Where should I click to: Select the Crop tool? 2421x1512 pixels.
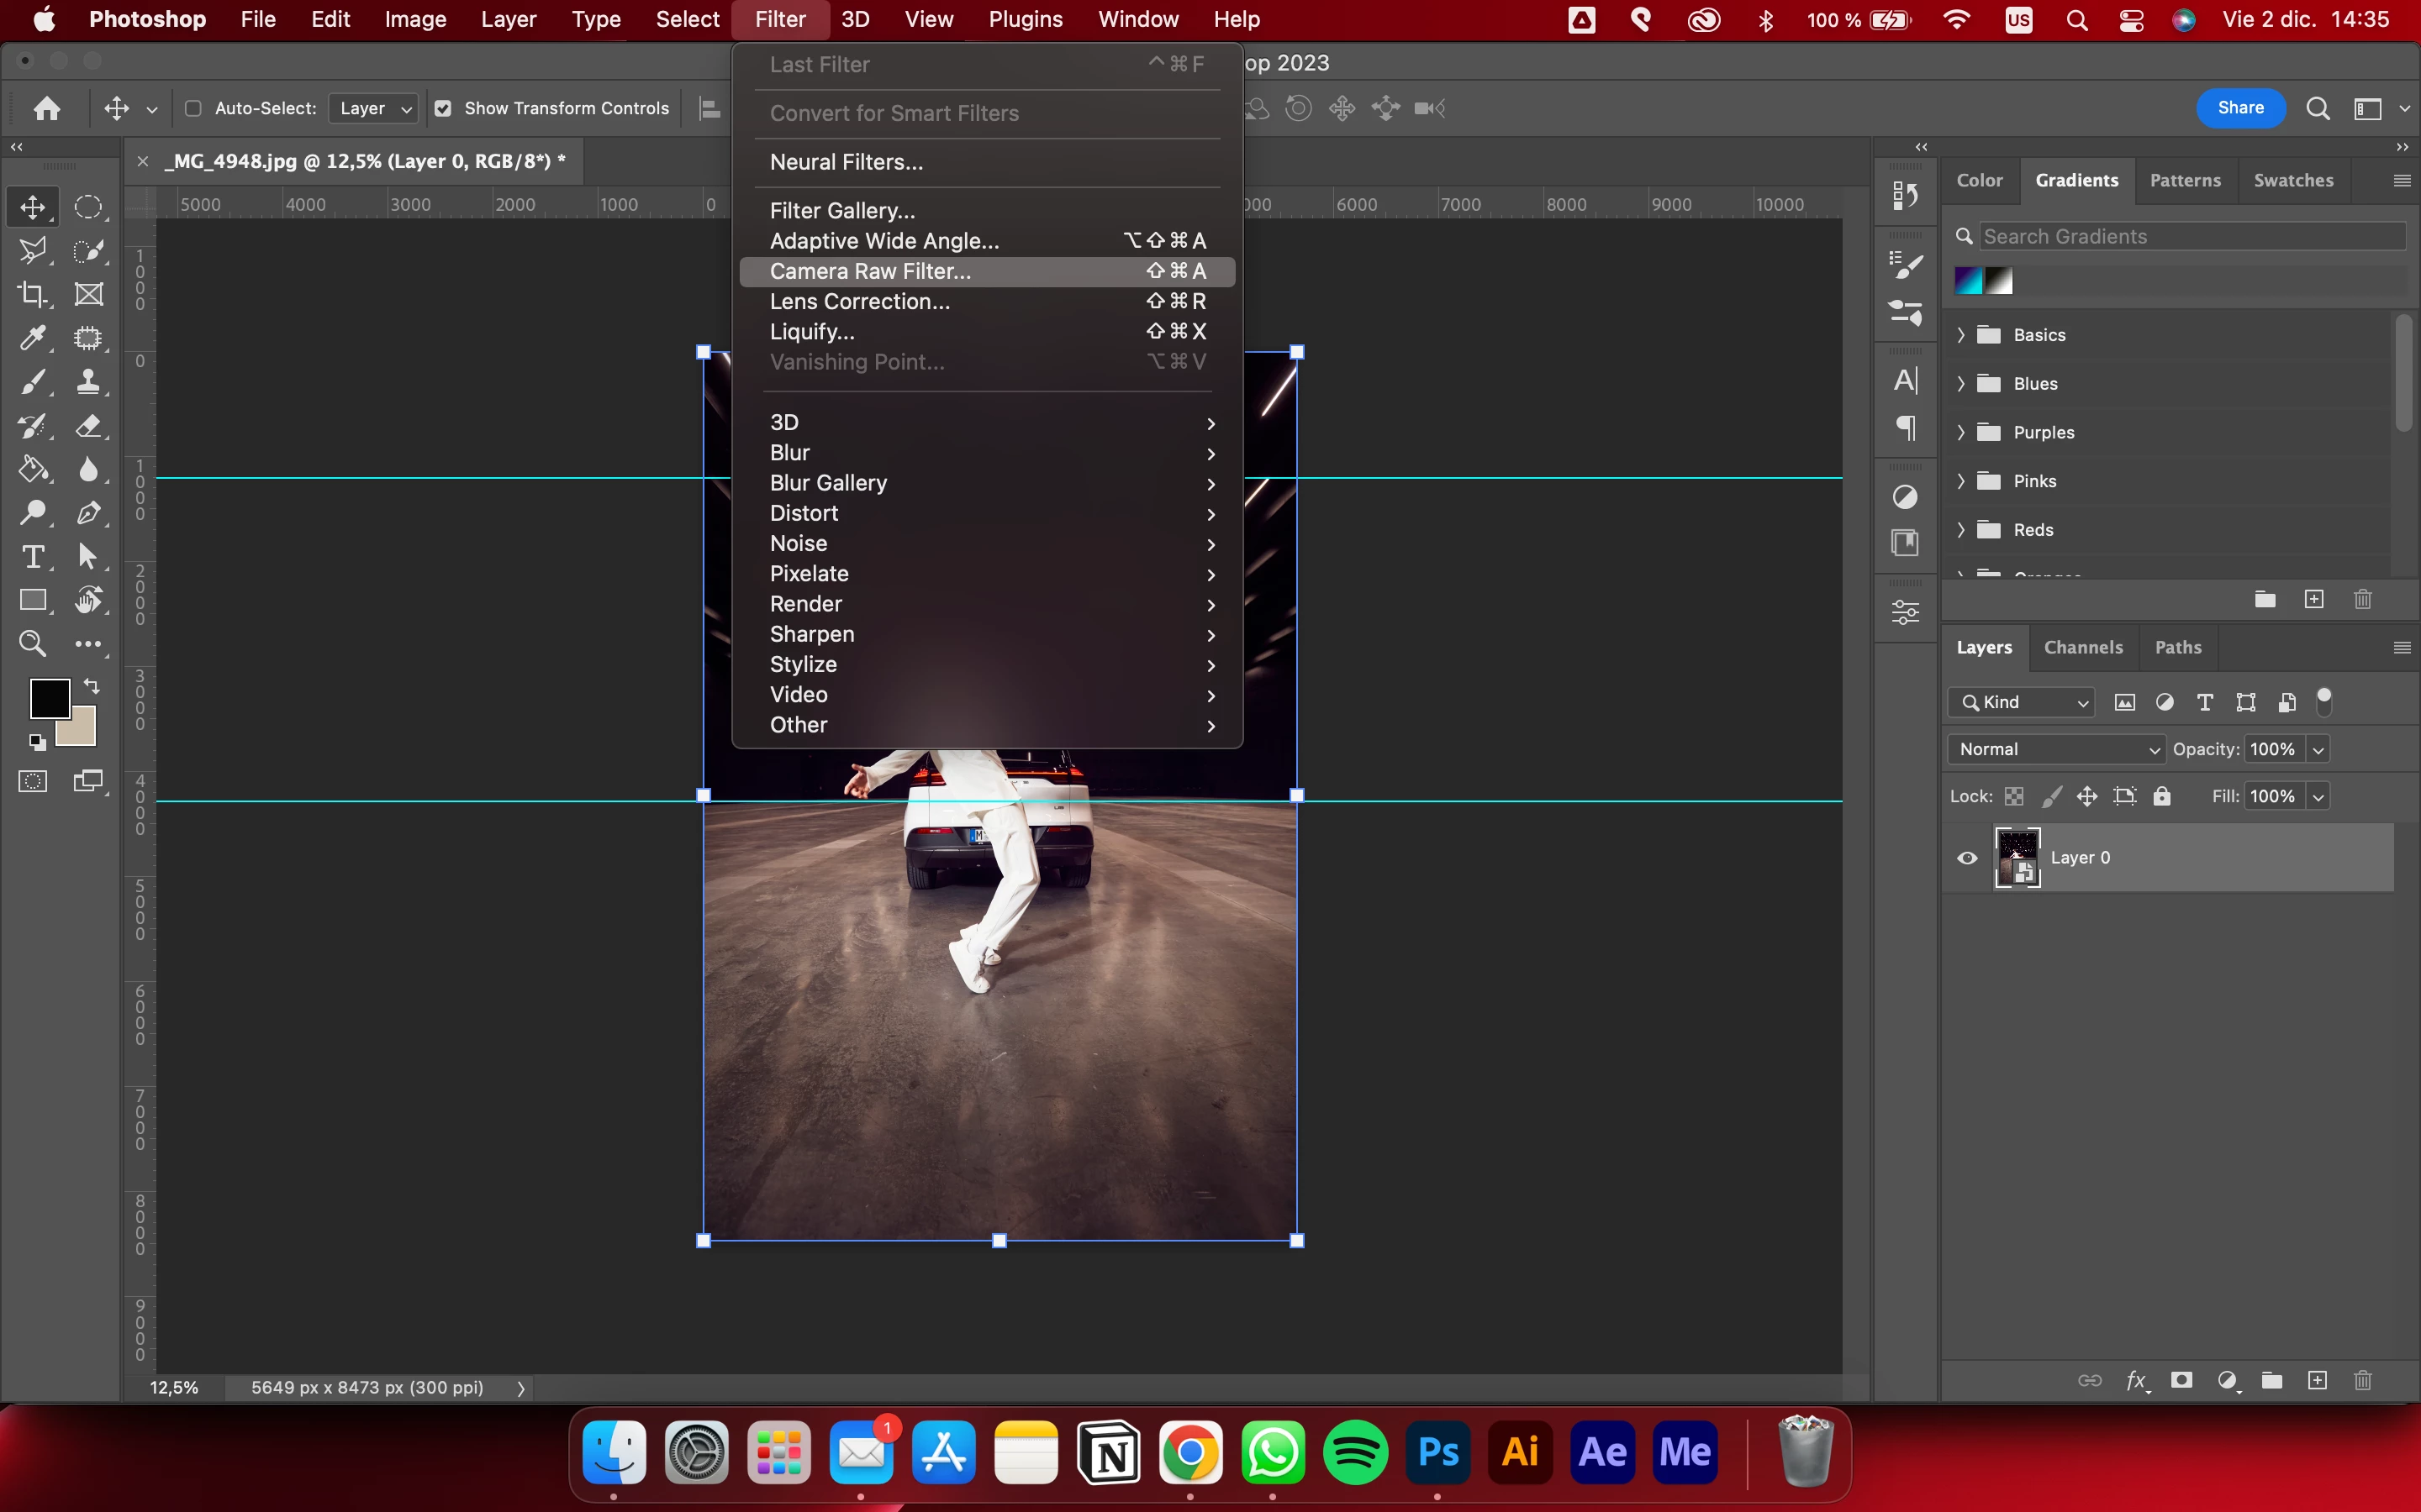pos(32,294)
